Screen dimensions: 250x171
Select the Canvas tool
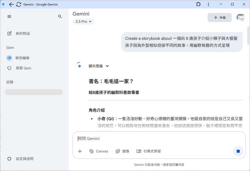(99, 151)
